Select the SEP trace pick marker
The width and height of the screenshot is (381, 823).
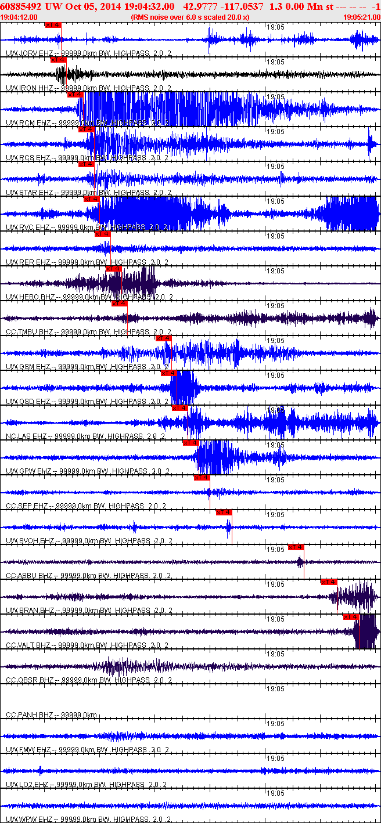tap(202, 478)
